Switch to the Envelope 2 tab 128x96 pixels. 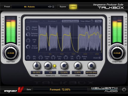(x=53, y=21)
